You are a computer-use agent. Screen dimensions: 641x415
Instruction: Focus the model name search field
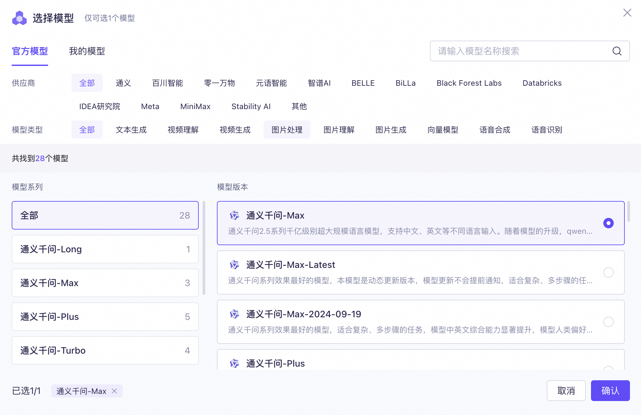(x=530, y=51)
